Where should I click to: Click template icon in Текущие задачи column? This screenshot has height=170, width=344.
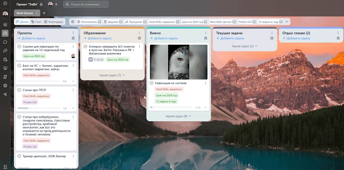[272, 38]
